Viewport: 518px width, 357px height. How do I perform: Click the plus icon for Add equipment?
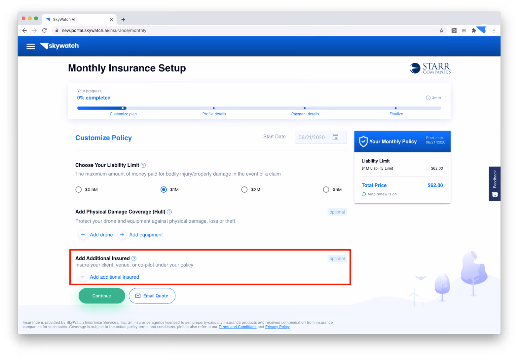coord(122,235)
